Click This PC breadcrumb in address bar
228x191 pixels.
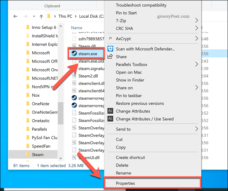(x=65, y=16)
